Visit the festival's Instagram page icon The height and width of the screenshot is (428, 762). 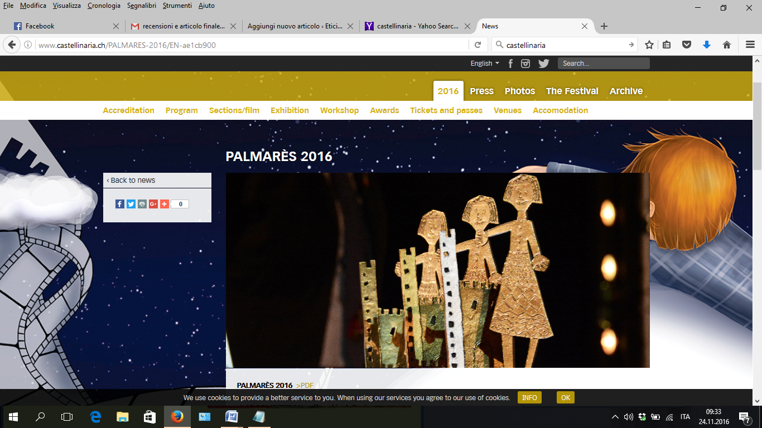click(525, 64)
